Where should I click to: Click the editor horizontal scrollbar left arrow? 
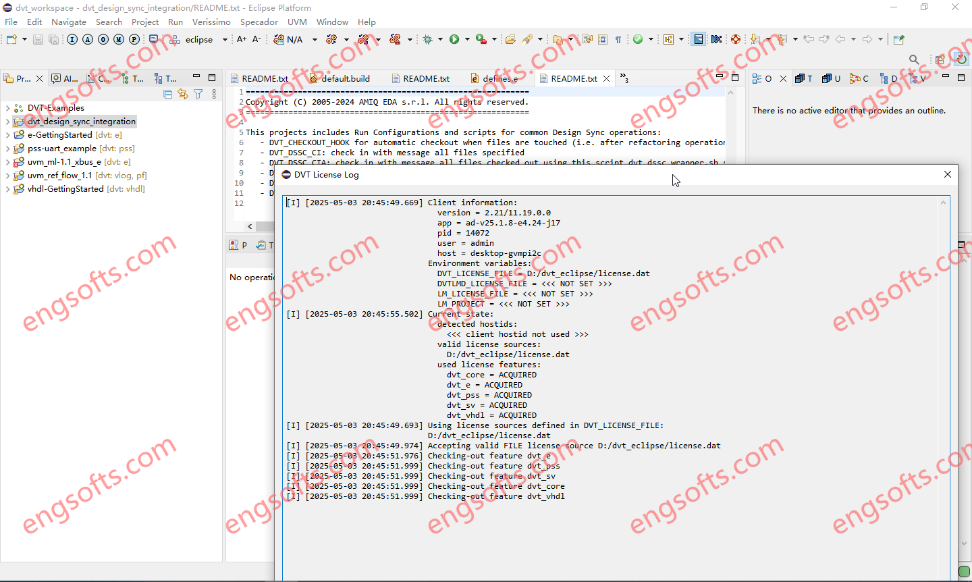tap(250, 226)
